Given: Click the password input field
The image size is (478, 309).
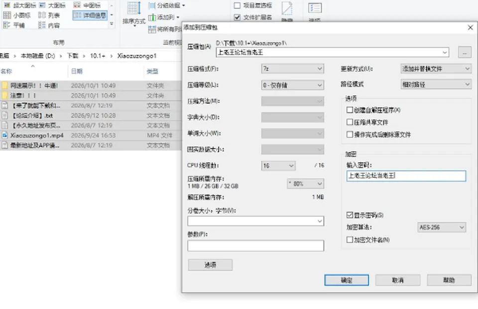Looking at the screenshot, I should pos(406,176).
